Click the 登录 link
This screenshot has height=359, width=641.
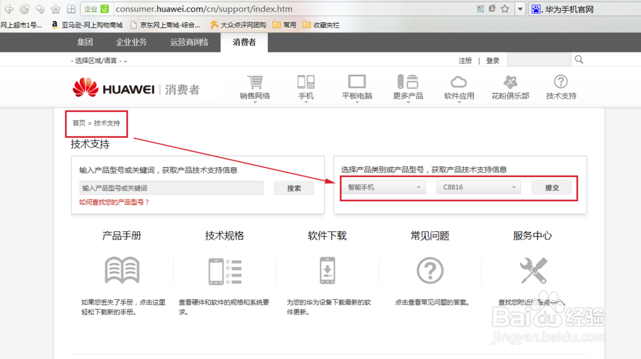tap(492, 60)
